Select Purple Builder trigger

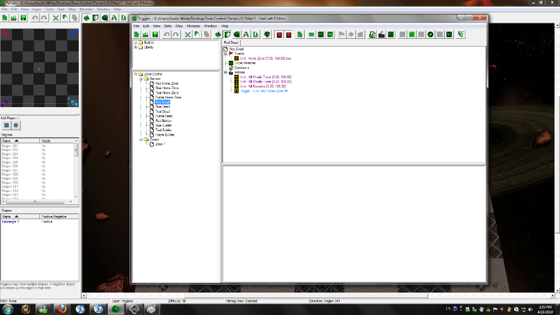point(165,135)
